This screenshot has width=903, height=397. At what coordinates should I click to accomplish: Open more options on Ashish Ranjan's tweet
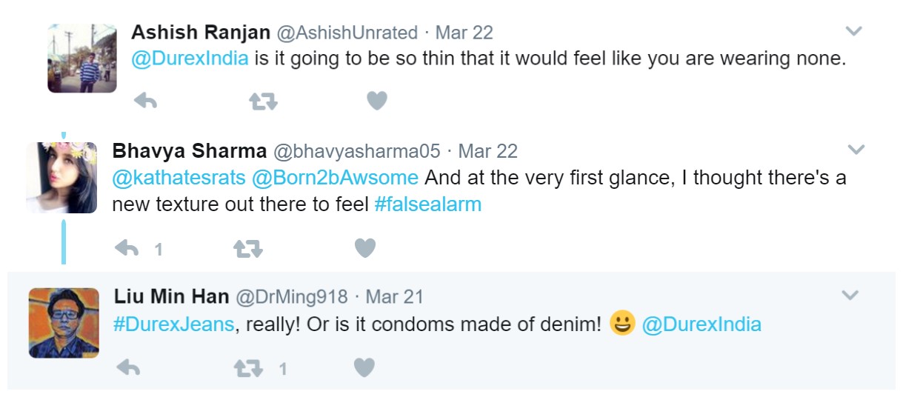[854, 31]
